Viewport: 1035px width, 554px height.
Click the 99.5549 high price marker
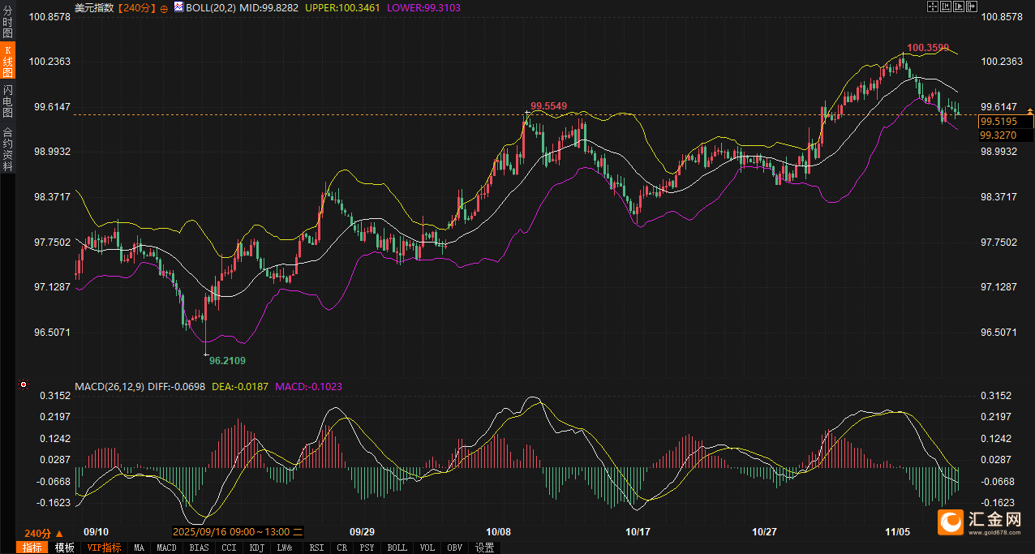pyautogui.click(x=548, y=105)
